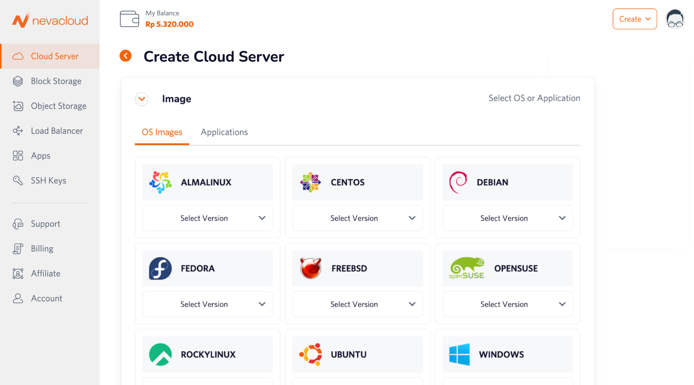Click the wallet icon next to My Balance
The image size is (694, 385).
129,18
